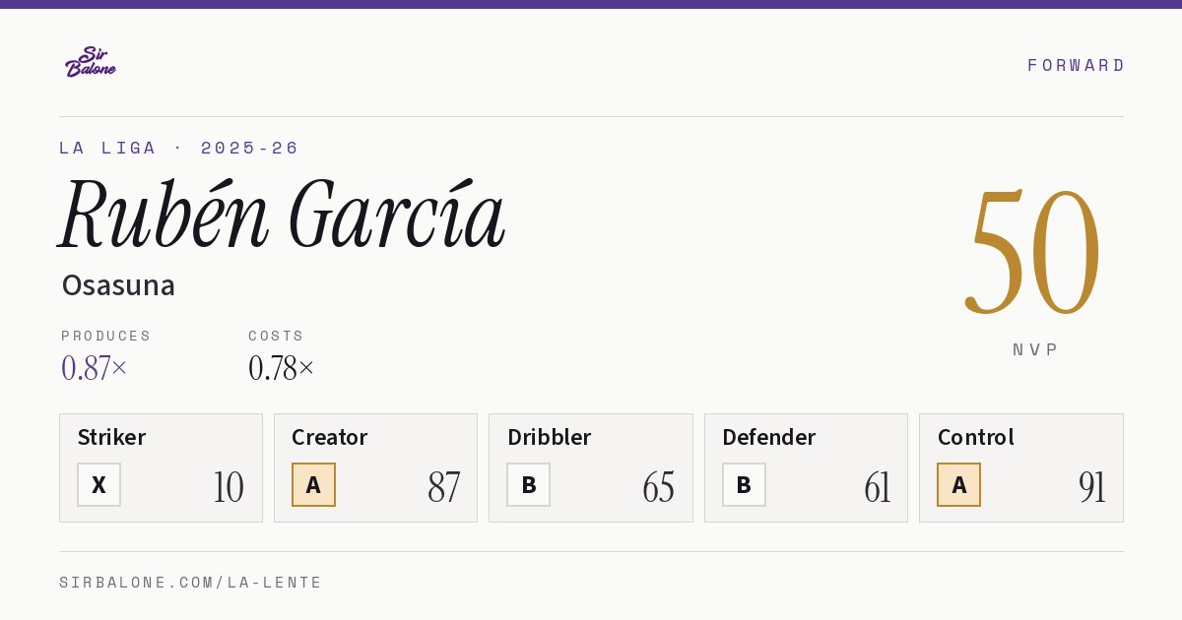
Task: Select the 0.78× costs value
Action: coord(282,368)
